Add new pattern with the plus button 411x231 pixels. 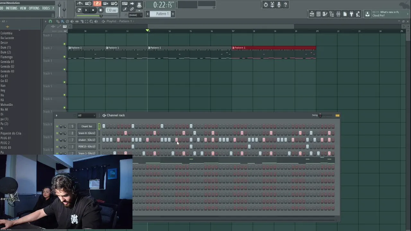[x=173, y=14]
